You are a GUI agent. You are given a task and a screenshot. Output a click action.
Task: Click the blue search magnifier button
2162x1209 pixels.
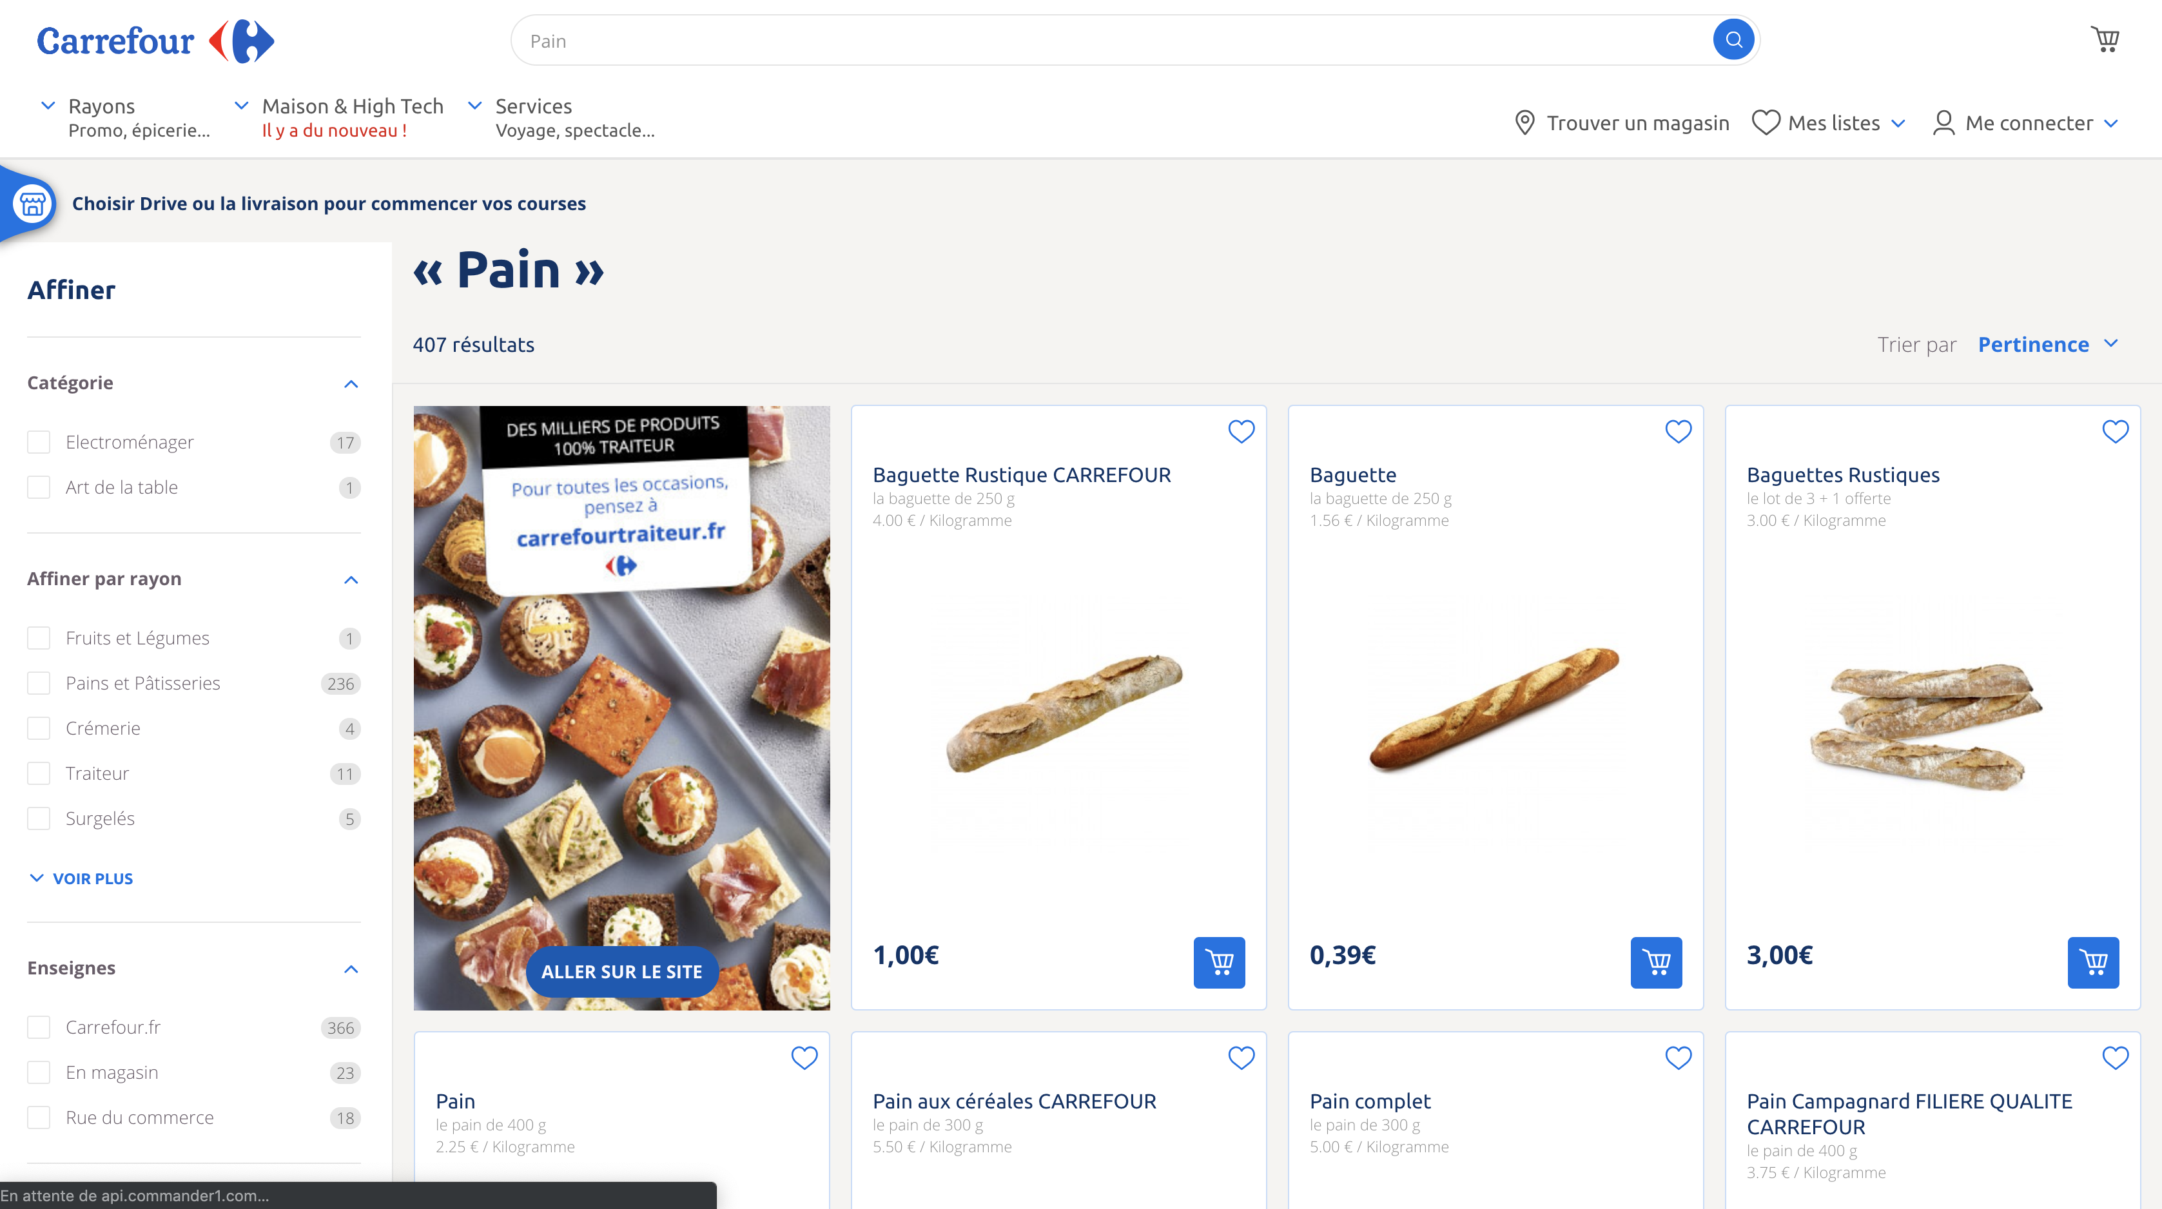[x=1733, y=39]
